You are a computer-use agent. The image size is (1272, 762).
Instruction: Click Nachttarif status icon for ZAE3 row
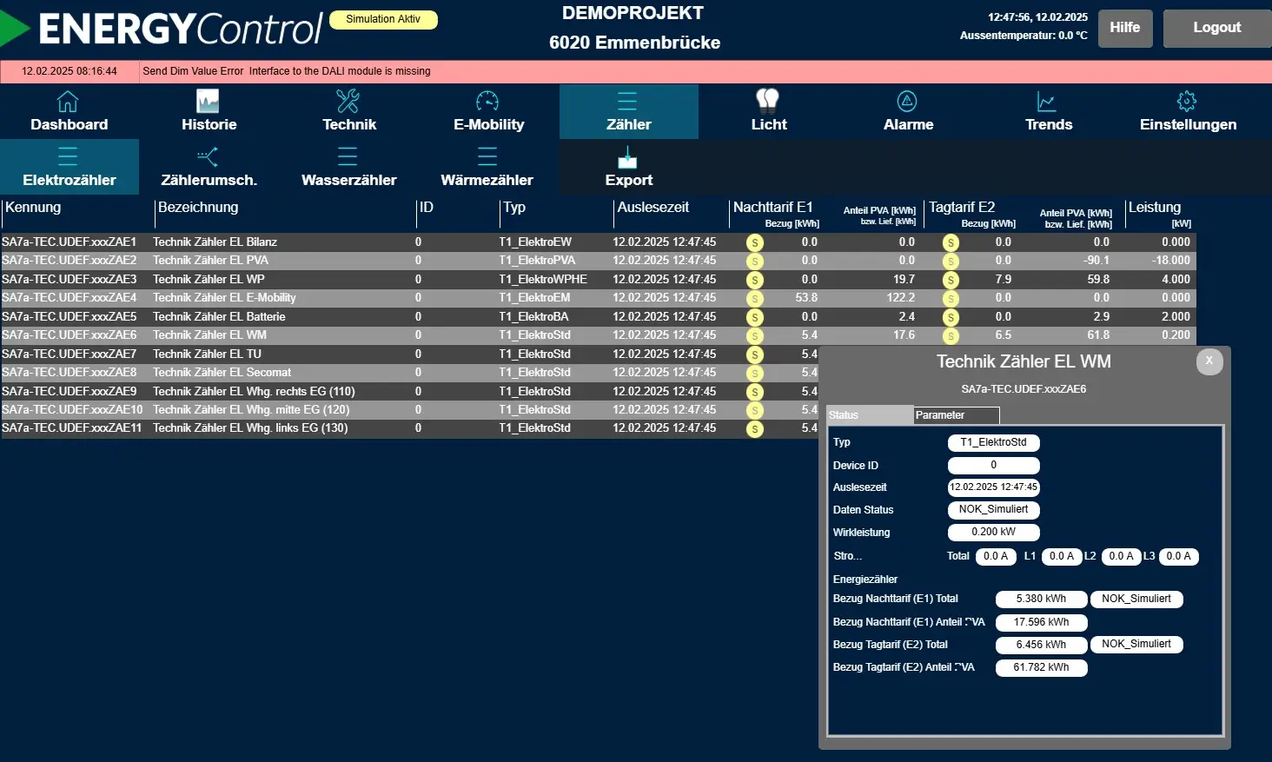754,281
